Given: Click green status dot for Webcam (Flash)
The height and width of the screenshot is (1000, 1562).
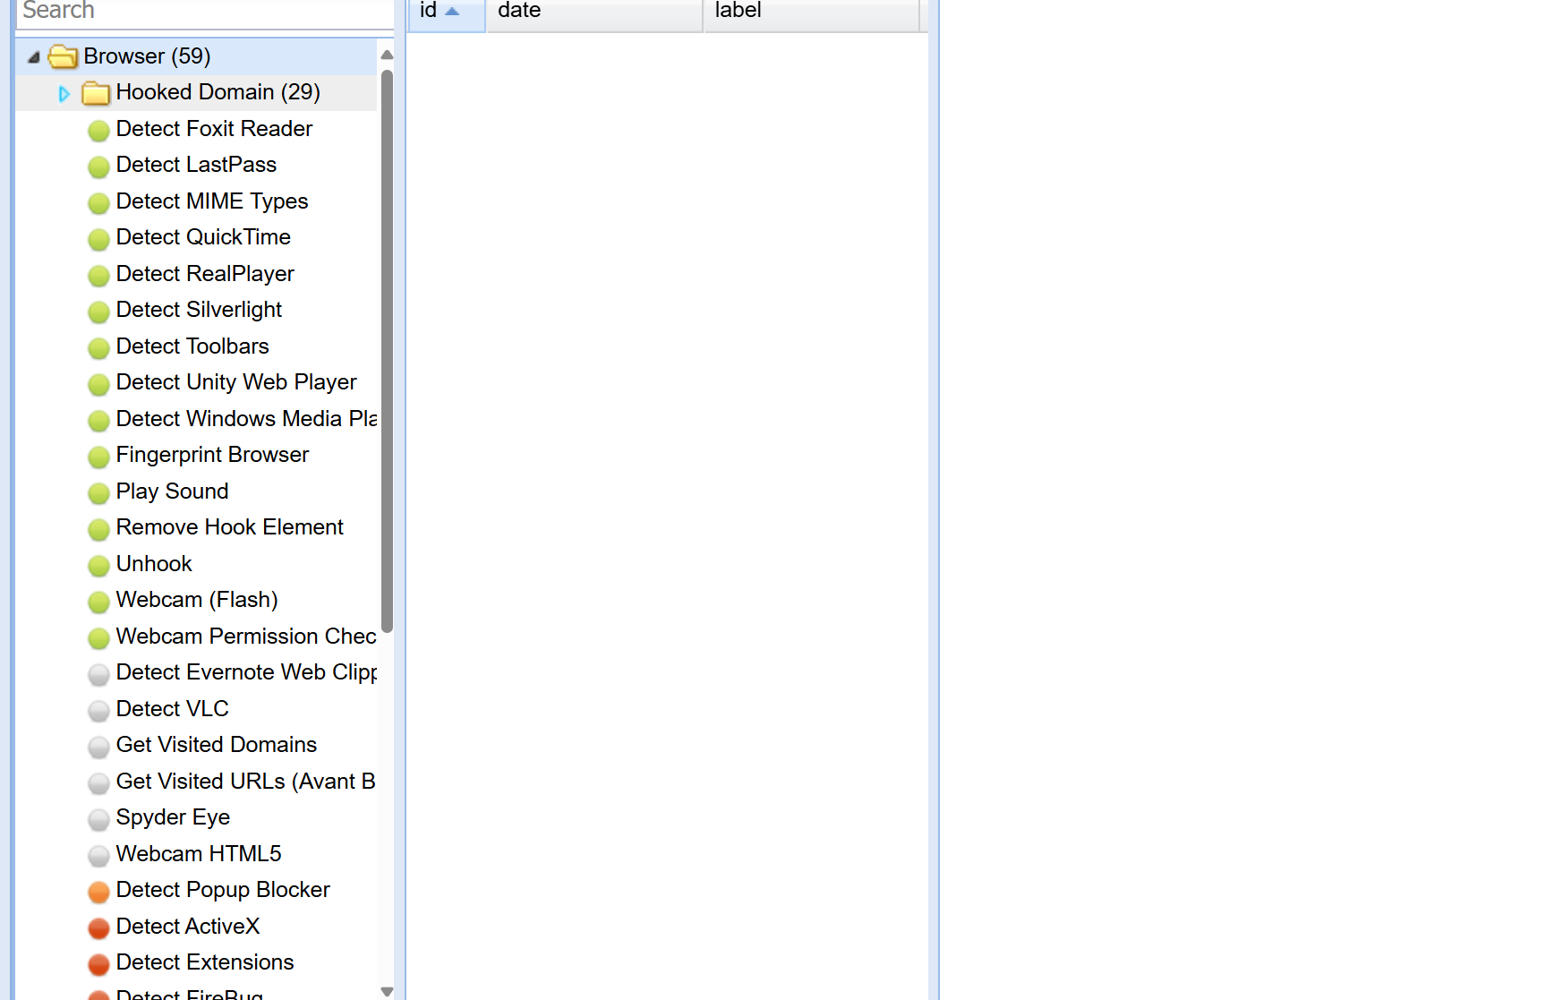Looking at the screenshot, I should (x=99, y=602).
